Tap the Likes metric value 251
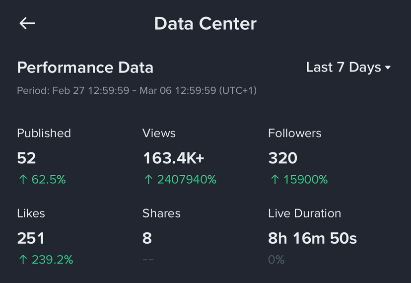411x283 pixels. [x=31, y=238]
